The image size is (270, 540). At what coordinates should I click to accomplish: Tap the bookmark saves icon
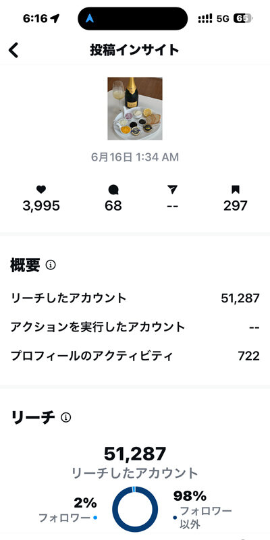click(236, 190)
